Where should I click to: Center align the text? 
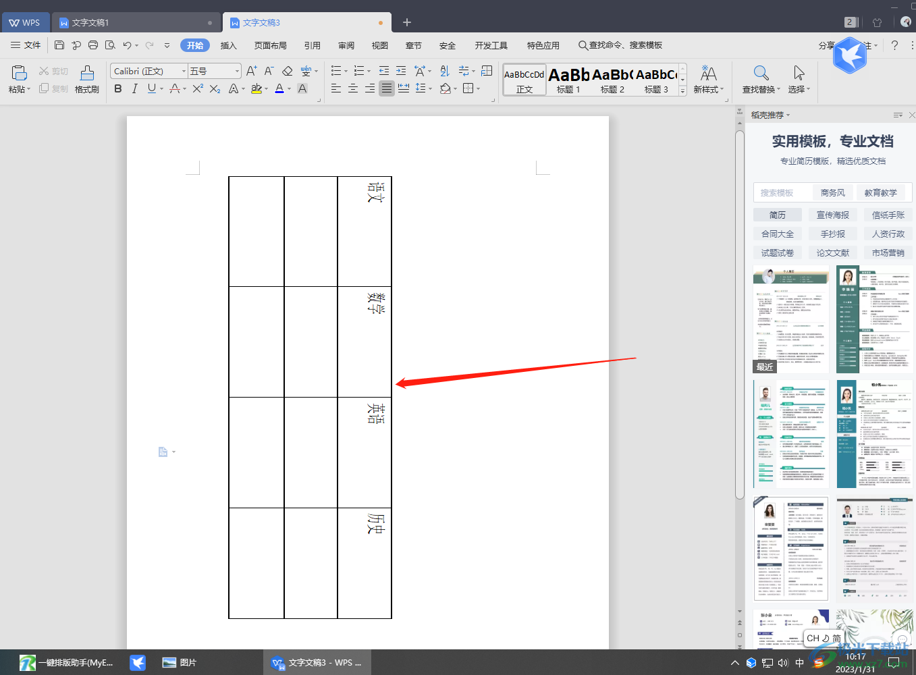pos(352,88)
